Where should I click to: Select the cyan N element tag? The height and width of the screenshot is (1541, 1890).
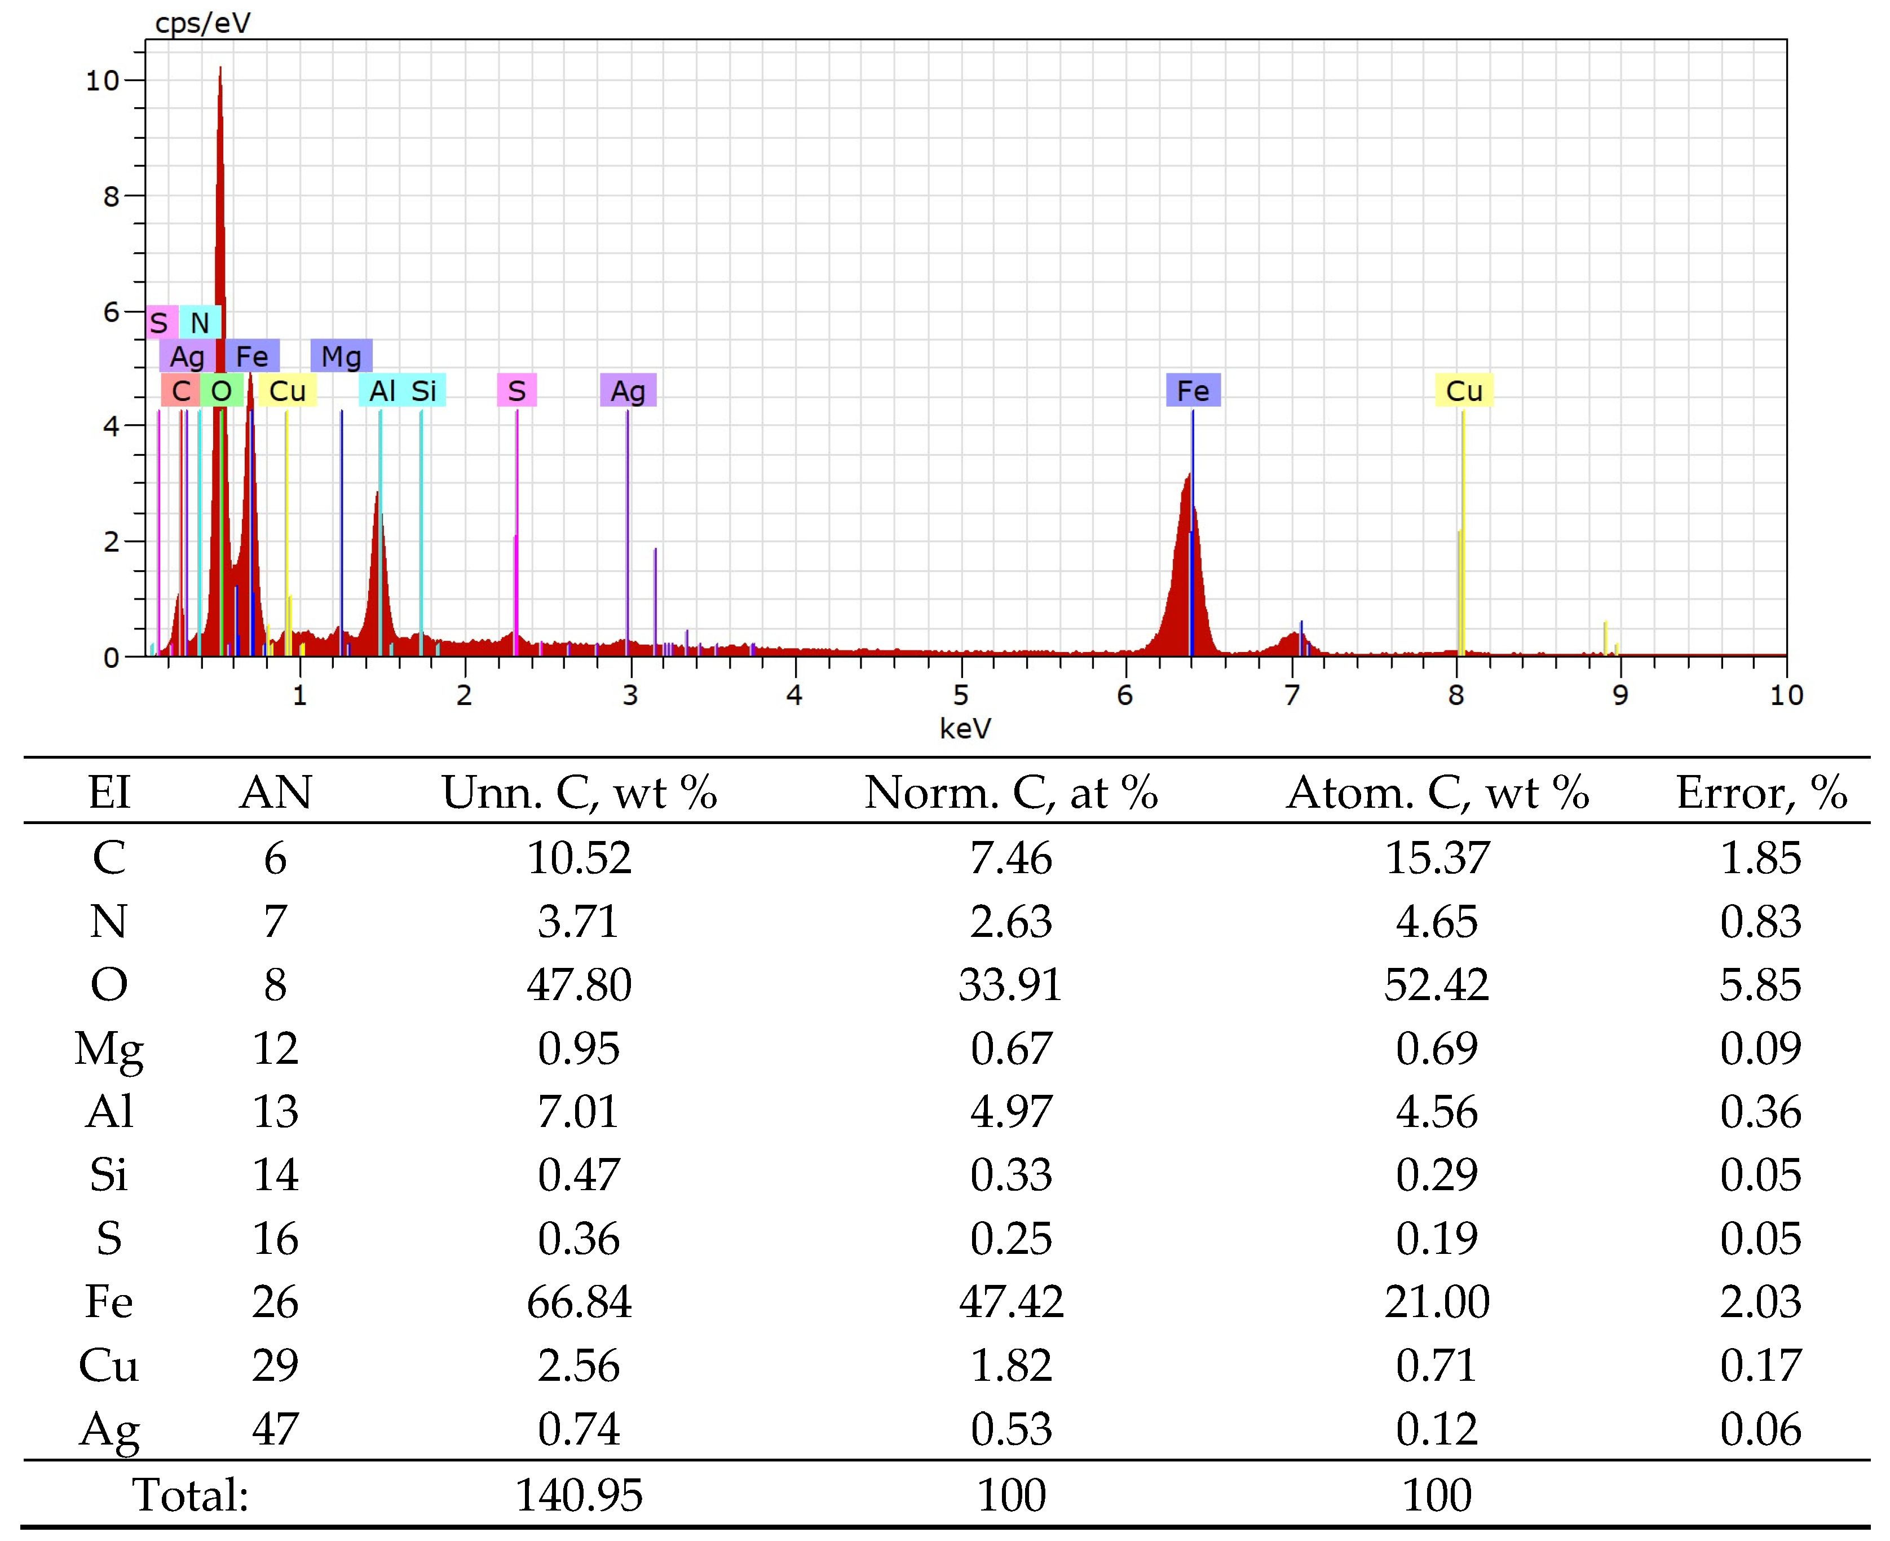201,322
